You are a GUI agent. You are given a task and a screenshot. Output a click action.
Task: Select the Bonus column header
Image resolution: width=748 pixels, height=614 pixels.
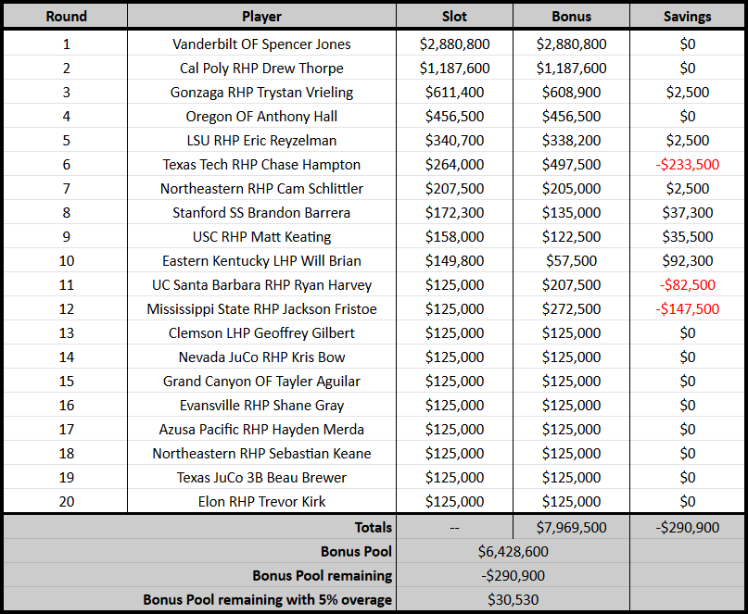pyautogui.click(x=572, y=17)
